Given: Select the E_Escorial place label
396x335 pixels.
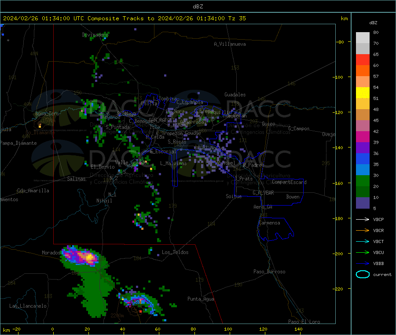Looking at the screenshot, I should tap(163, 151).
